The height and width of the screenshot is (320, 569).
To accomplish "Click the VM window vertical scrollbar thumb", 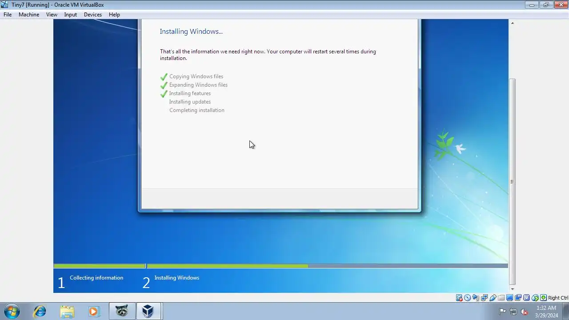I will tap(512, 182).
